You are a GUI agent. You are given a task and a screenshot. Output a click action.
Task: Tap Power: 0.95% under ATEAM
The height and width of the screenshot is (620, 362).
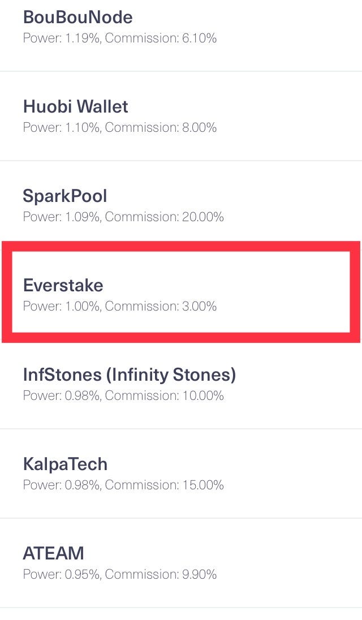pos(61,575)
